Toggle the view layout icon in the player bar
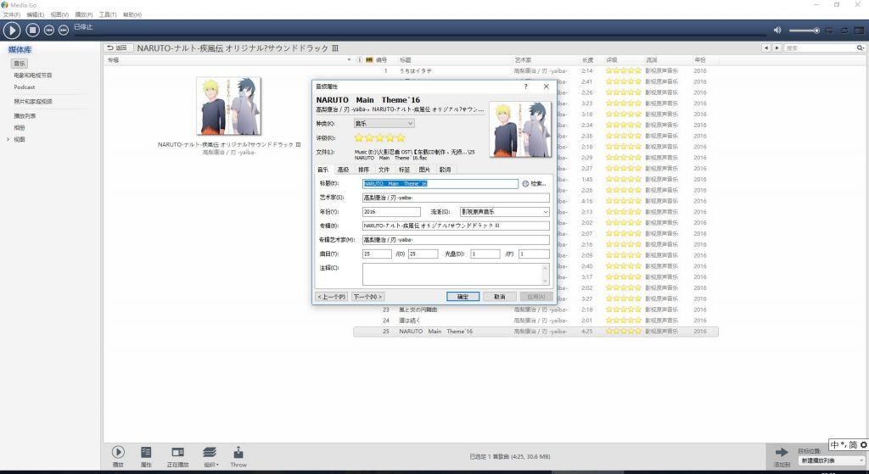This screenshot has width=869, height=474. (859, 31)
